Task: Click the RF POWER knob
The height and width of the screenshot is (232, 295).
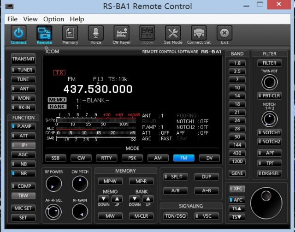Action: point(53,184)
